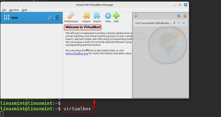Maximize the VirtualBox Manager window
The image size is (221, 117).
(x=180, y=5)
